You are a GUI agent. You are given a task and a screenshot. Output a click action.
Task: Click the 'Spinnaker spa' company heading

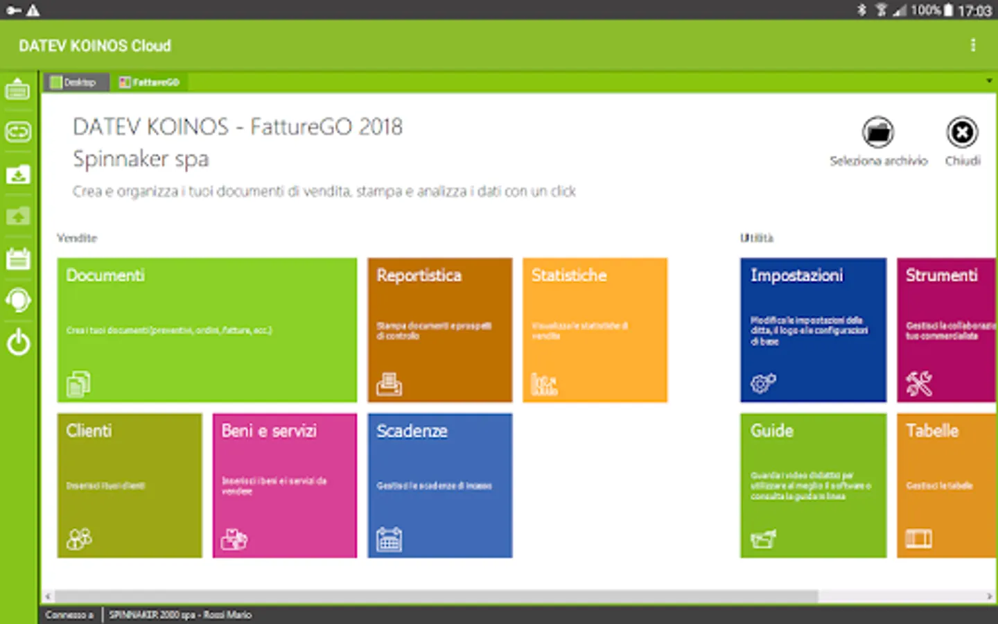141,159
